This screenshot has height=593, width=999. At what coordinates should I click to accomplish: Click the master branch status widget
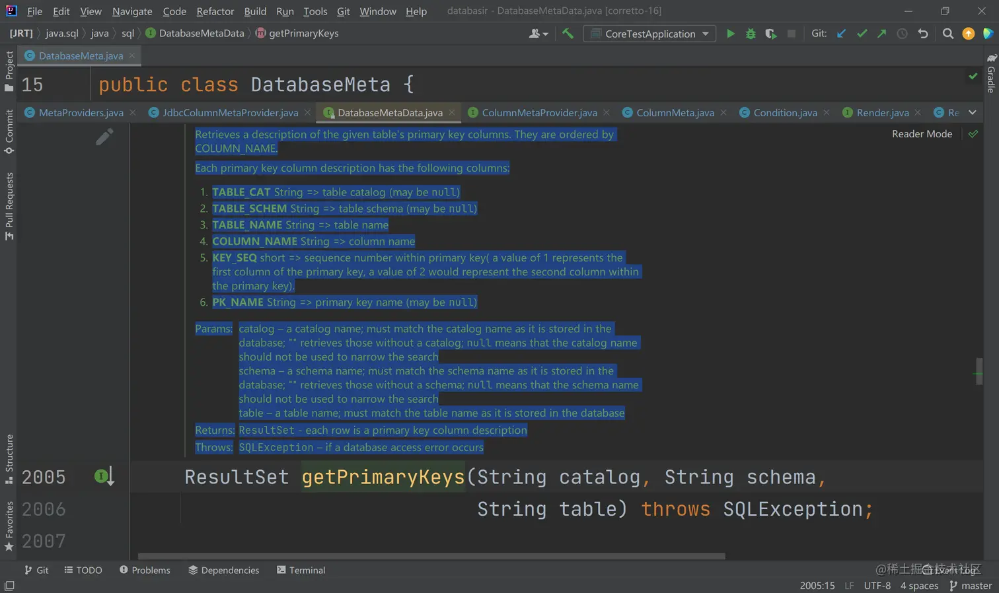[x=971, y=586]
